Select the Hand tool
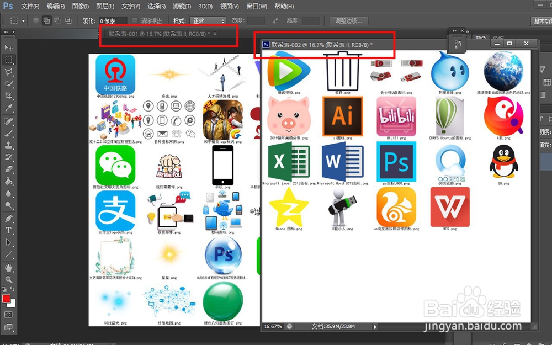The height and width of the screenshot is (345, 552). pyautogui.click(x=8, y=268)
